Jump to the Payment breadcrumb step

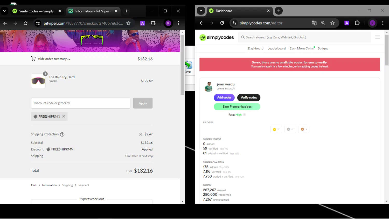84,185
